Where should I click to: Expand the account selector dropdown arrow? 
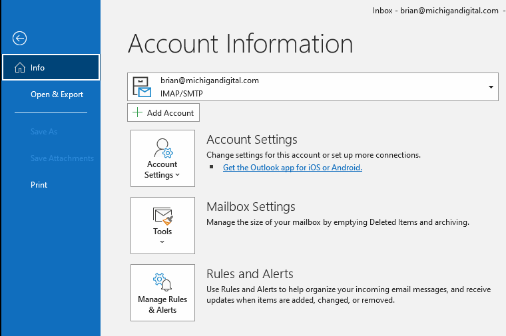(491, 87)
